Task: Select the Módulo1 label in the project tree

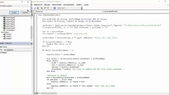Action: click(9, 34)
